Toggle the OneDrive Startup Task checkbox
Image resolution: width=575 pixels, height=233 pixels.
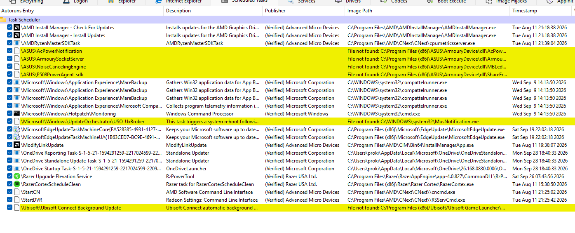point(10,169)
